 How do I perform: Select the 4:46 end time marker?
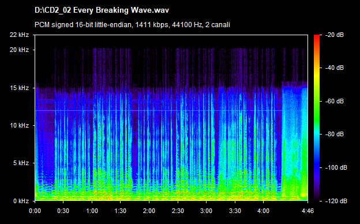[x=307, y=211]
